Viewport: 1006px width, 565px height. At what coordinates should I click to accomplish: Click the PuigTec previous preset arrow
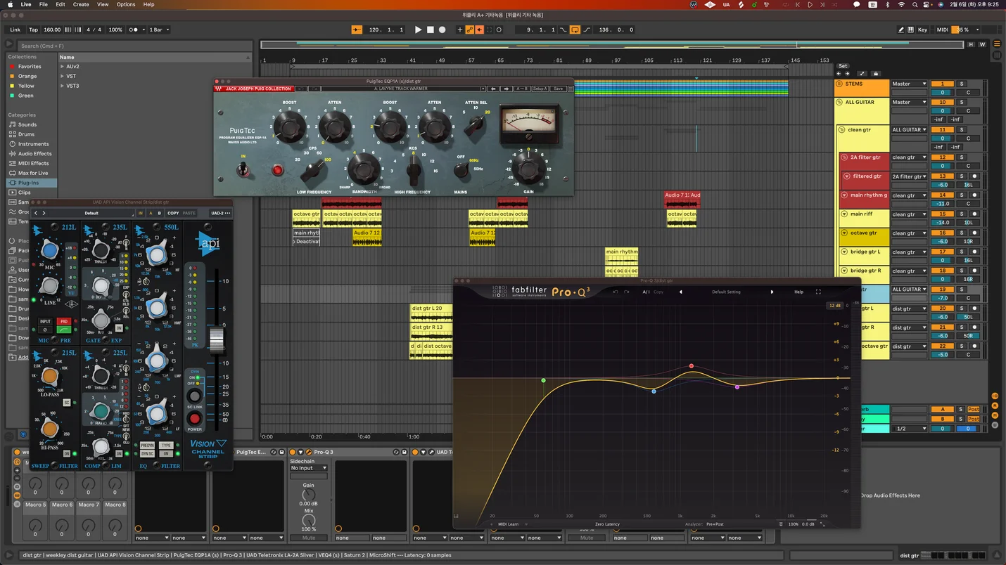(x=494, y=89)
